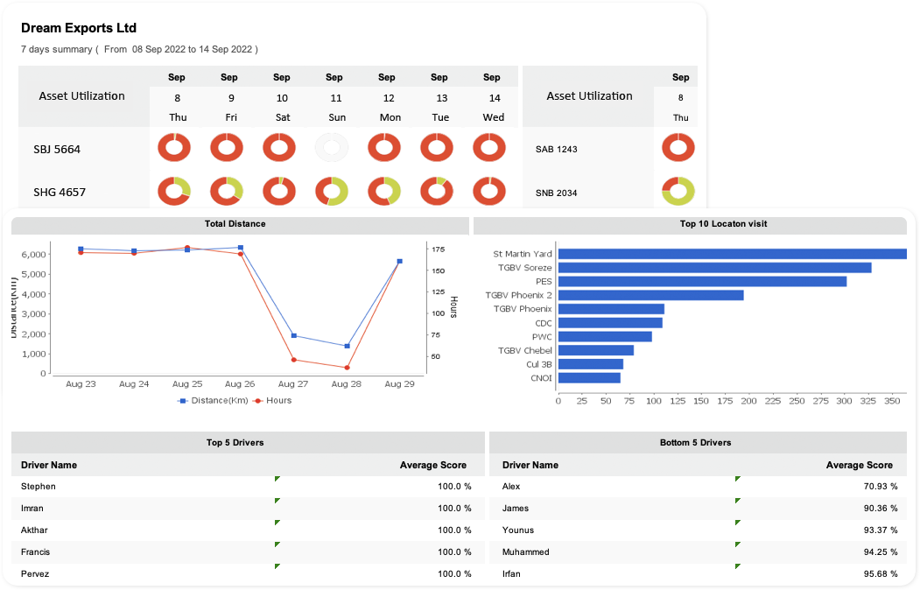920x590 pixels.
Task: Select driver Muhammed row
Action: point(699,551)
